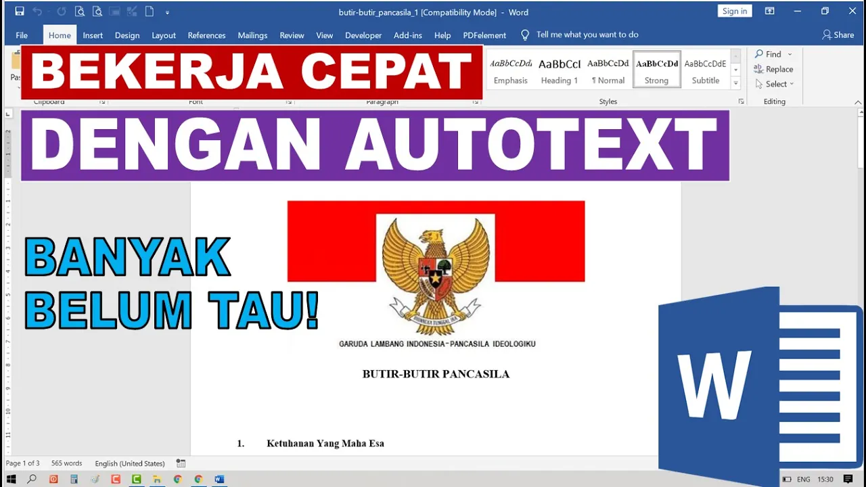
Task: Switch to the Home tab
Action: click(x=60, y=35)
